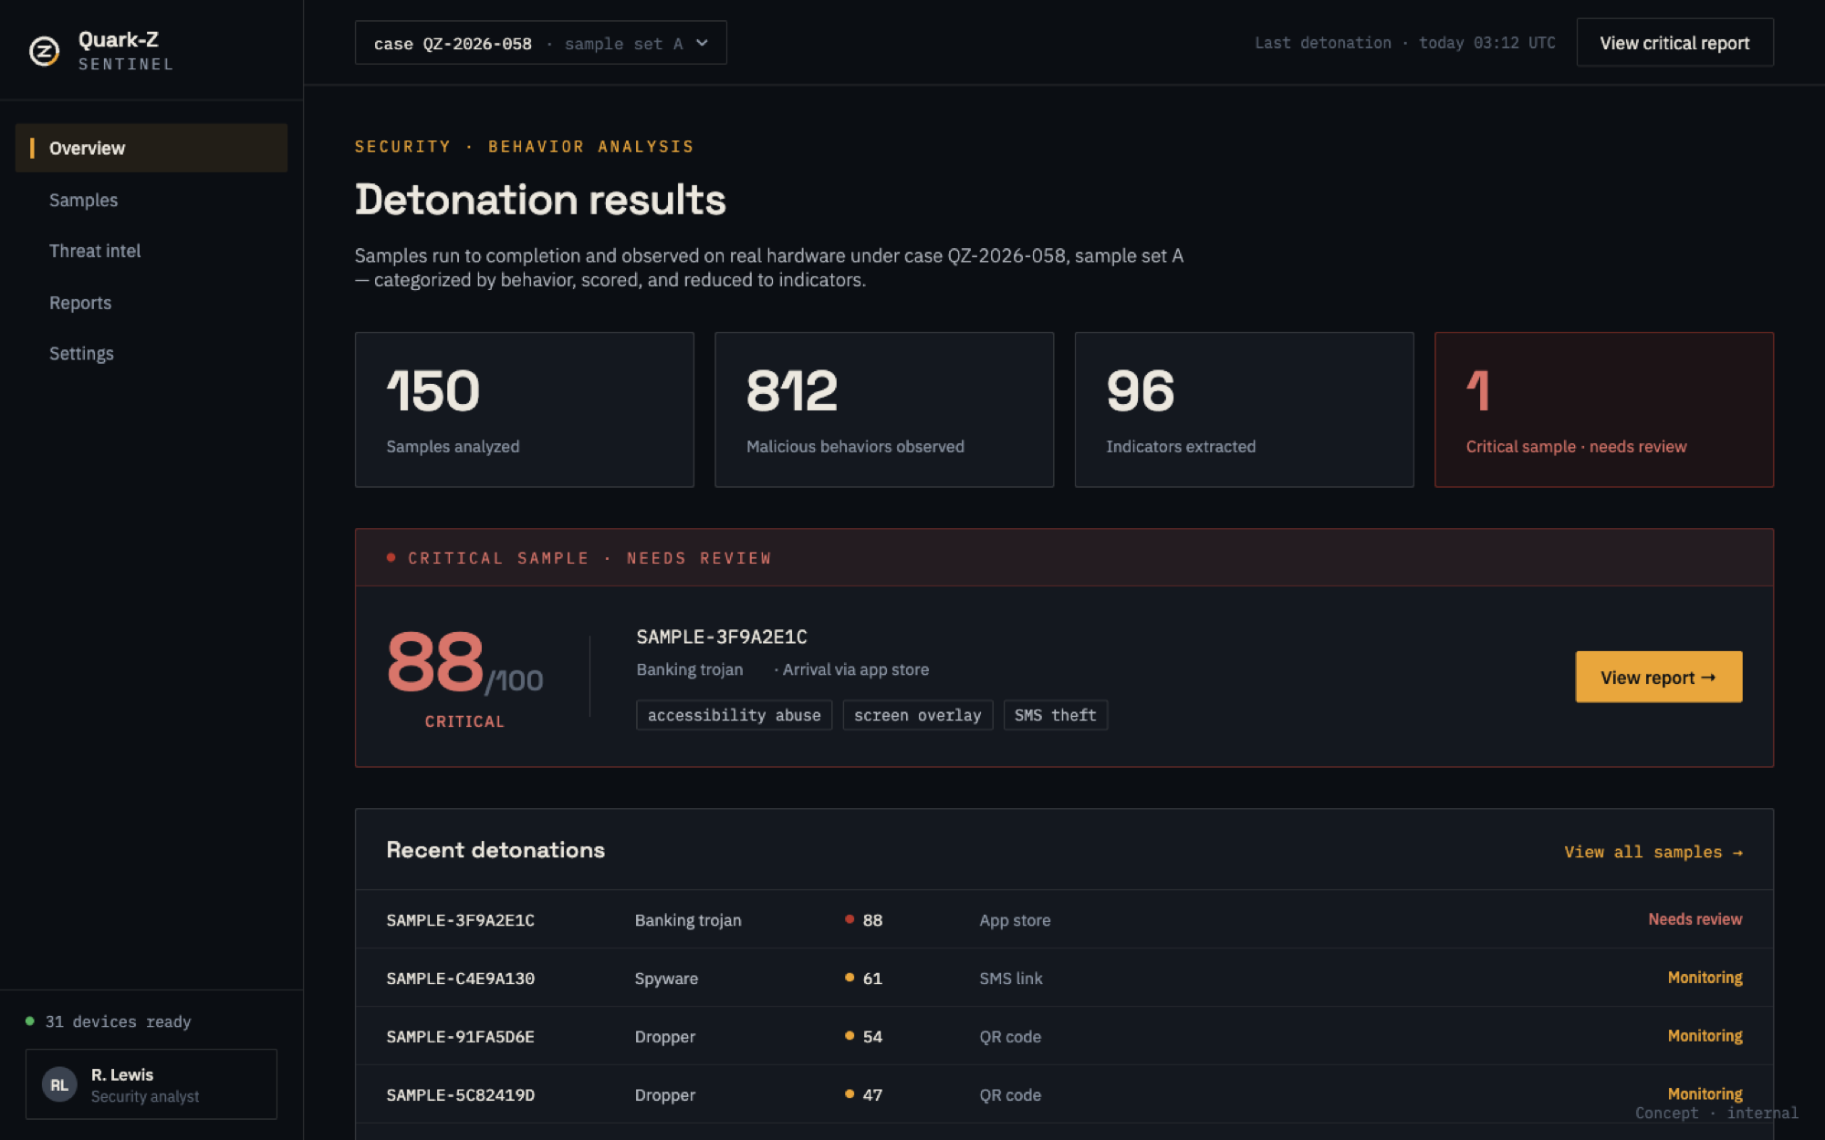
Task: Click the orange score dot for score 61
Action: [x=850, y=978]
